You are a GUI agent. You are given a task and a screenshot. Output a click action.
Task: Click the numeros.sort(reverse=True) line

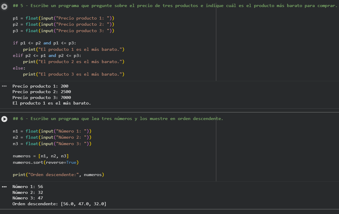pos(46,162)
